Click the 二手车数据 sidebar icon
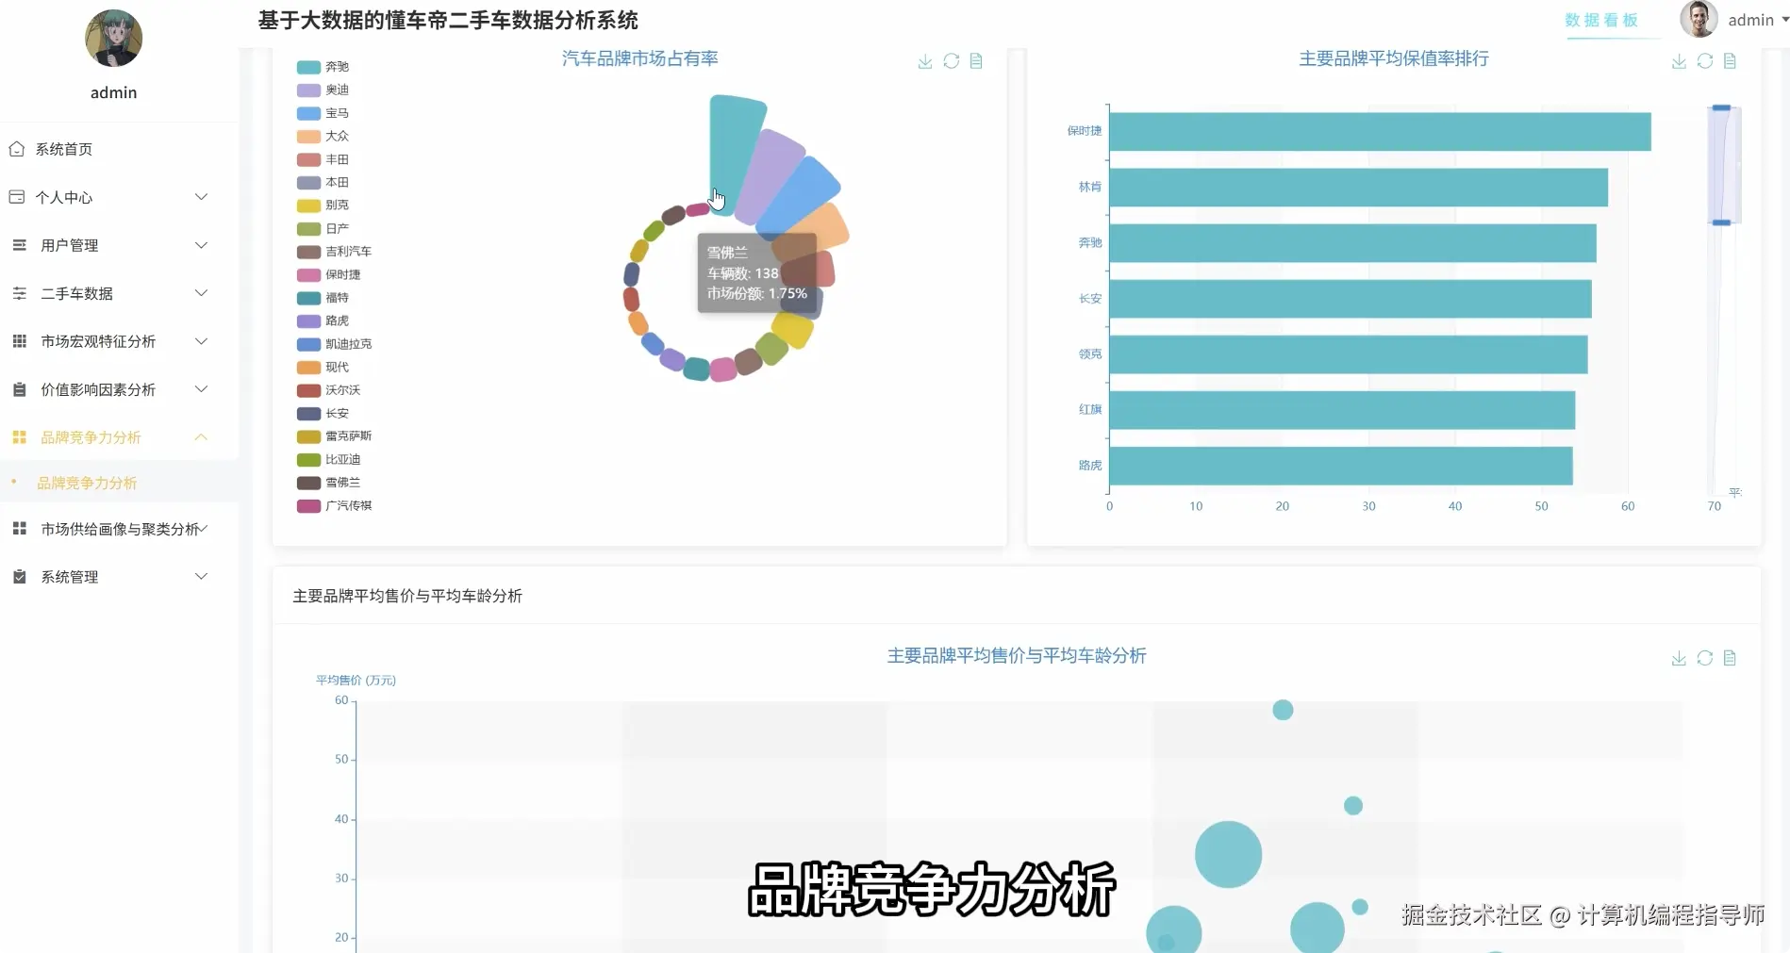 [19, 293]
